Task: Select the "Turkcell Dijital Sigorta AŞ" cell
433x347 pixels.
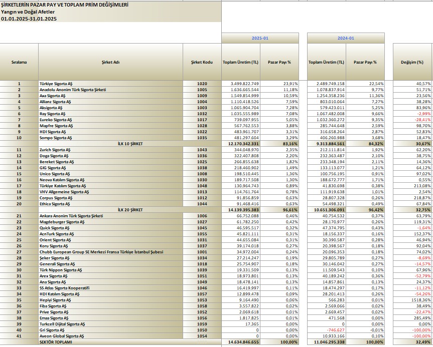Action: click(x=110, y=324)
